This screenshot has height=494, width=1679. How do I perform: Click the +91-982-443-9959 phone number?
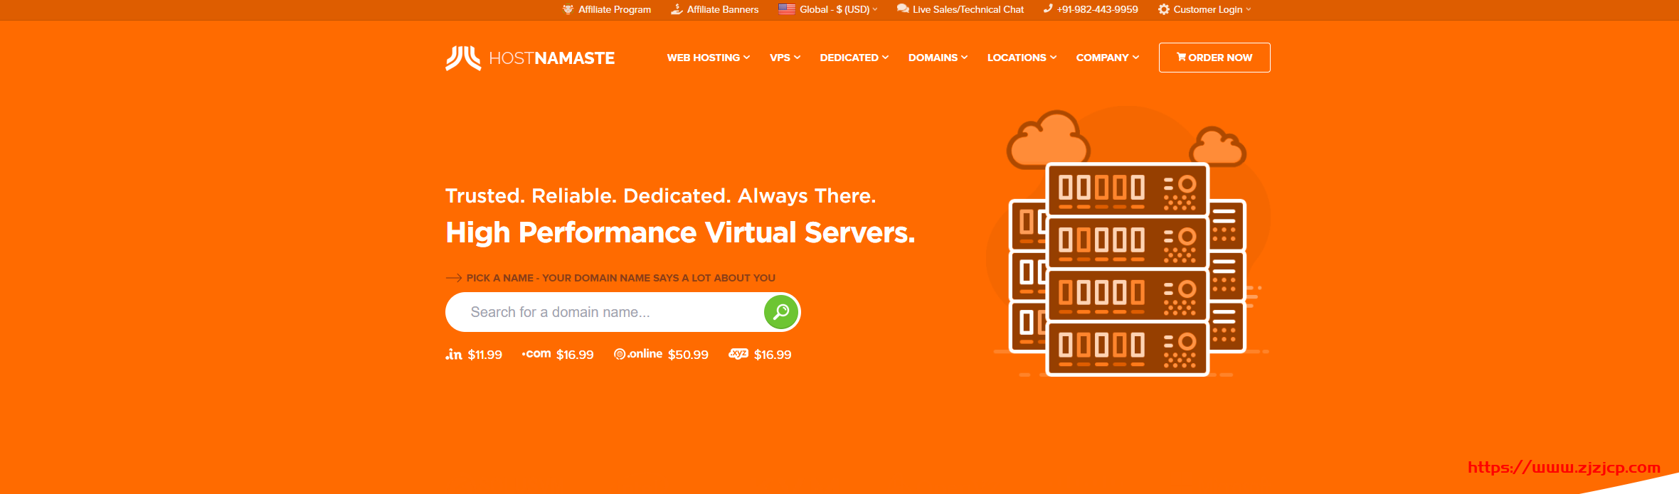(x=1097, y=9)
